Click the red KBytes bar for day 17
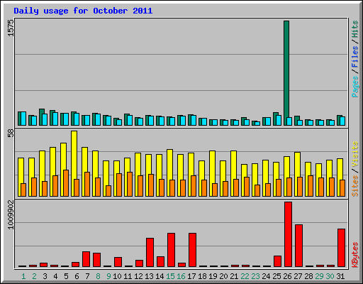 click(x=192, y=250)
